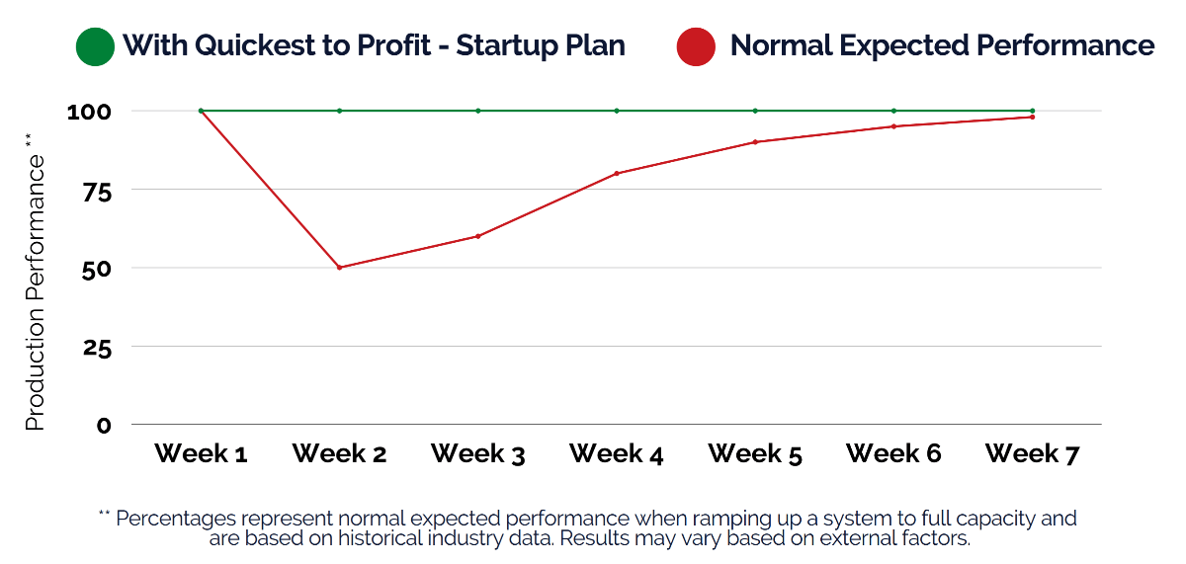
Task: Click the red data point at Week 6
Action: coord(893,126)
